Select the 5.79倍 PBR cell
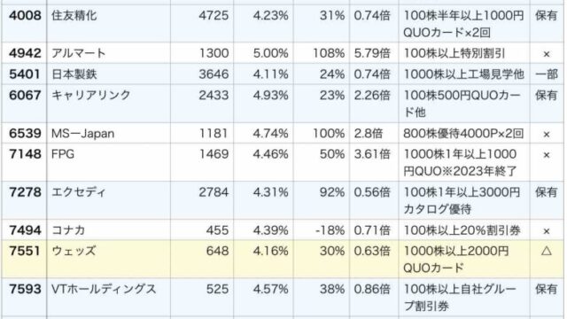 tap(372, 53)
